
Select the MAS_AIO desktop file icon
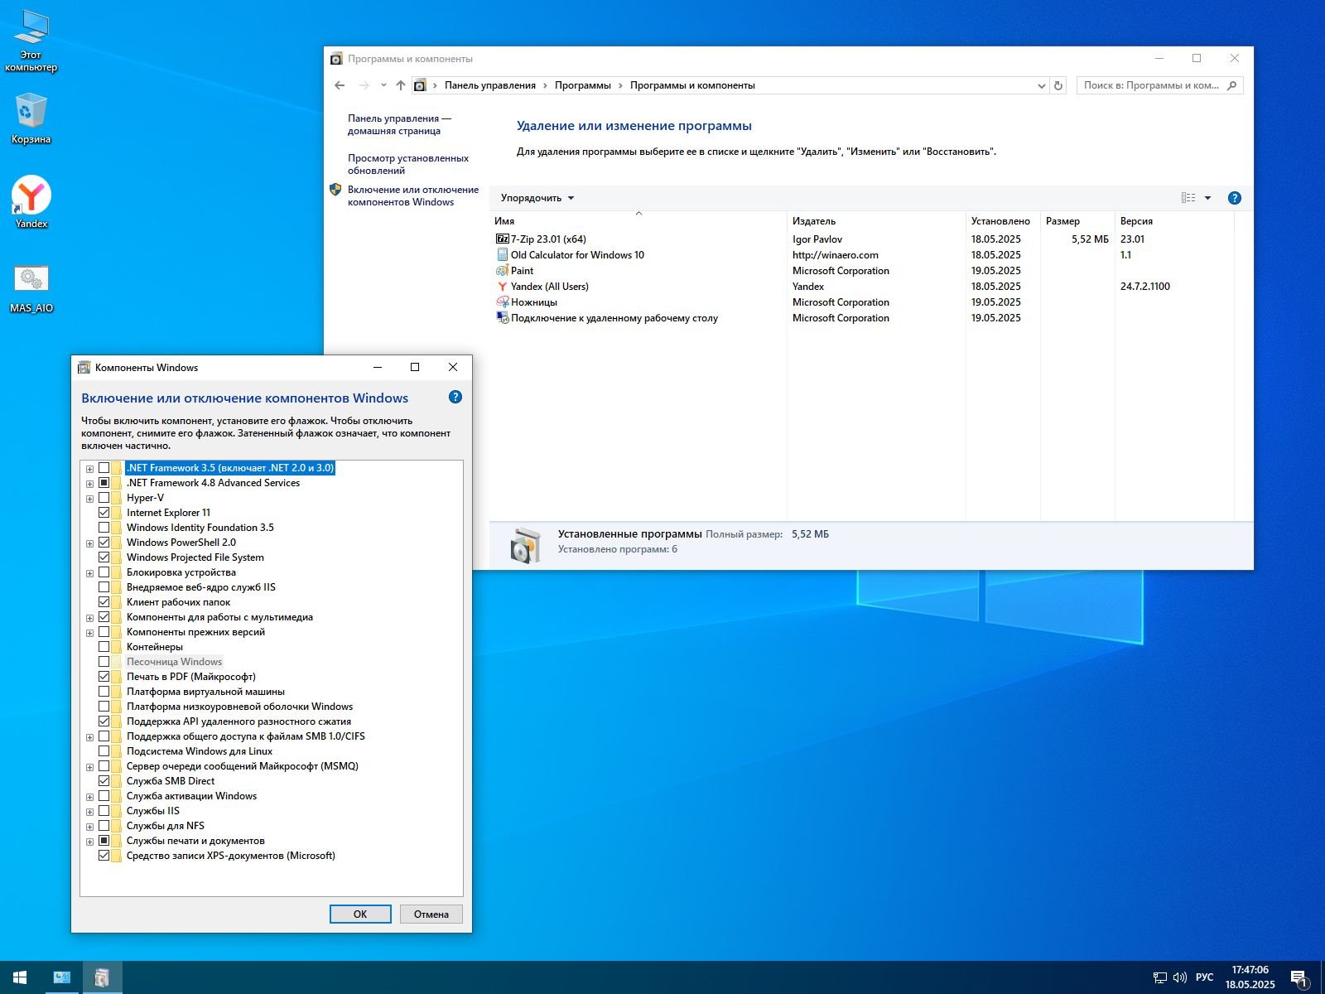tap(31, 287)
